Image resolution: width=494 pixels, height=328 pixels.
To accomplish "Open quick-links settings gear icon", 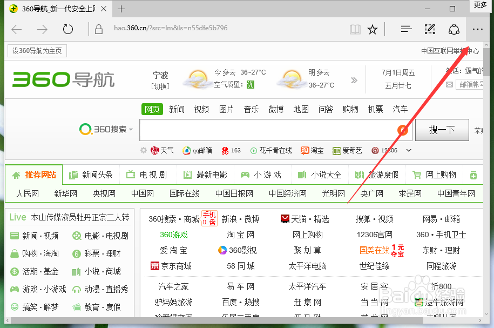I will point(144,150).
